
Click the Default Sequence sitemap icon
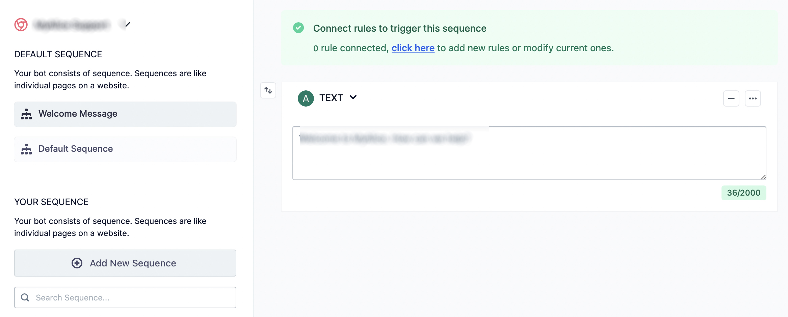[x=26, y=149]
